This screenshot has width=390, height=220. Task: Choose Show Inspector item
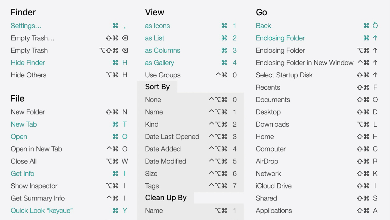(34, 186)
